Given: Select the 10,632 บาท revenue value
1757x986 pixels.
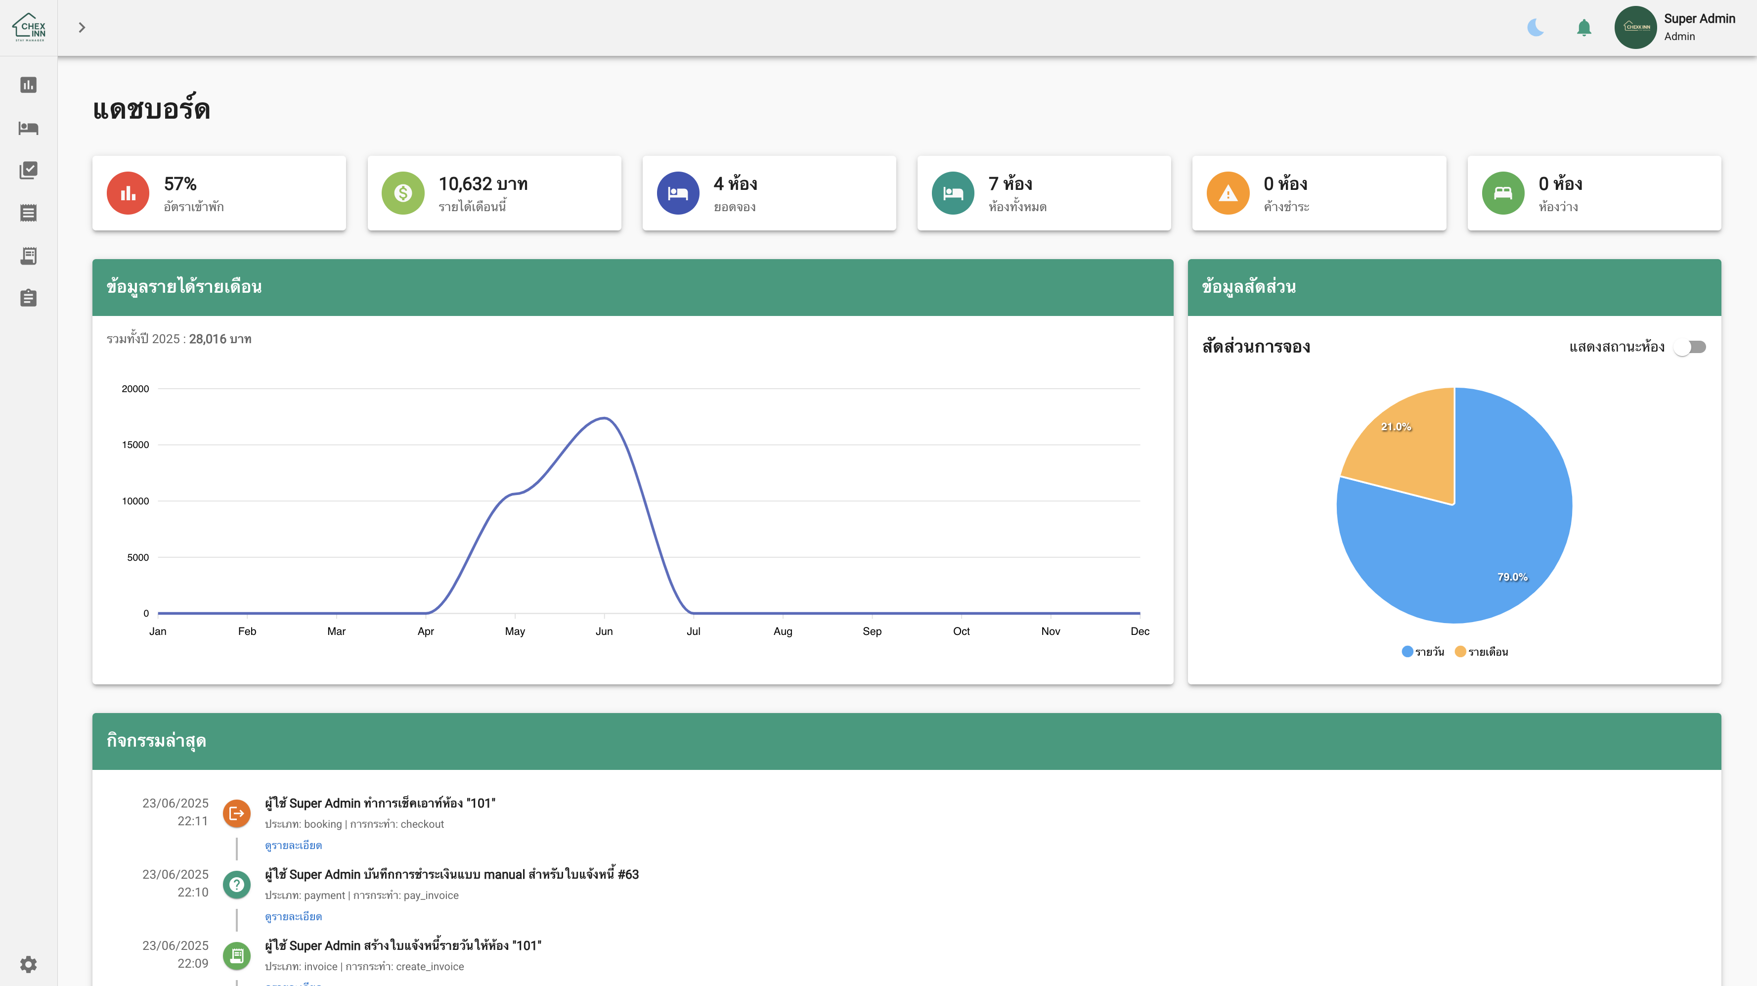Looking at the screenshot, I should 483,183.
